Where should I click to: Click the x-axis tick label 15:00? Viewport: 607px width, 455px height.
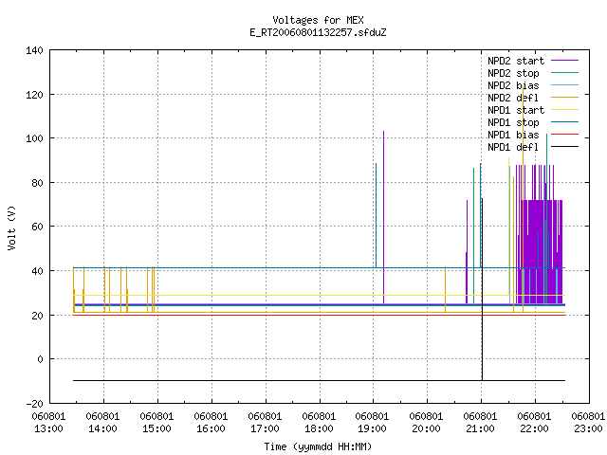coord(156,428)
